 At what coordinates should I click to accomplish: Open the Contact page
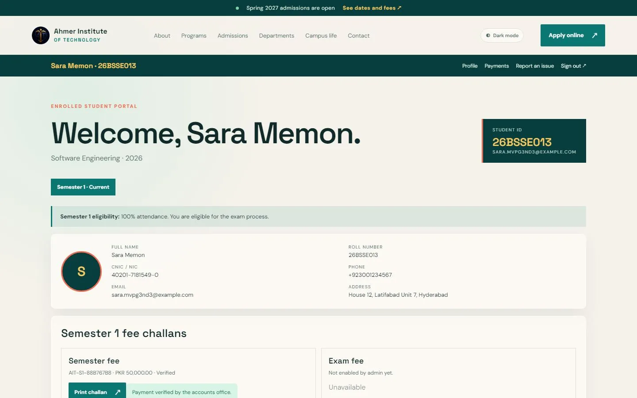pyautogui.click(x=358, y=35)
